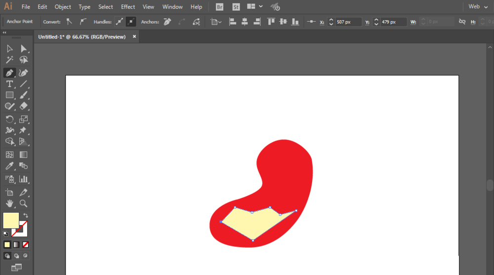Pick the Direct Selection tool

pyautogui.click(x=23, y=48)
